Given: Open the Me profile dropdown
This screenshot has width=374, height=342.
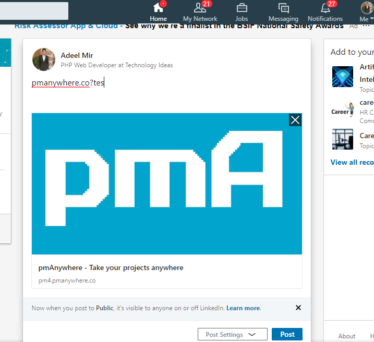Looking at the screenshot, I should tap(367, 11).
